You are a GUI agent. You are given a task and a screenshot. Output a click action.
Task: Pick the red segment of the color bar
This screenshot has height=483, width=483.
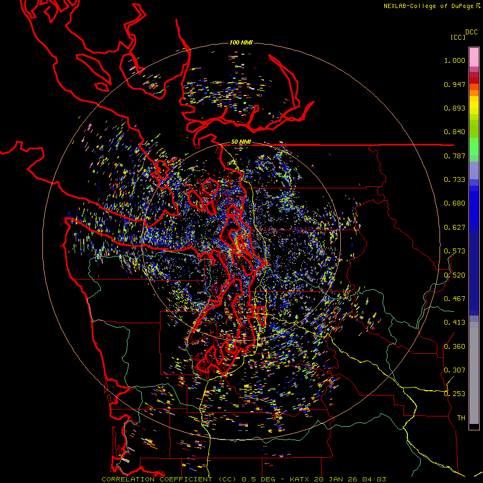pos(474,80)
